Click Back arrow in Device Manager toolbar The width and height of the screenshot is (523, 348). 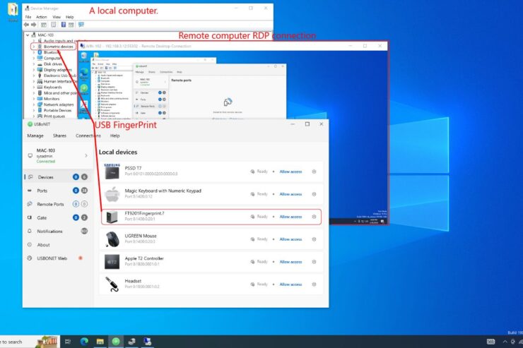pyautogui.click(x=26, y=25)
